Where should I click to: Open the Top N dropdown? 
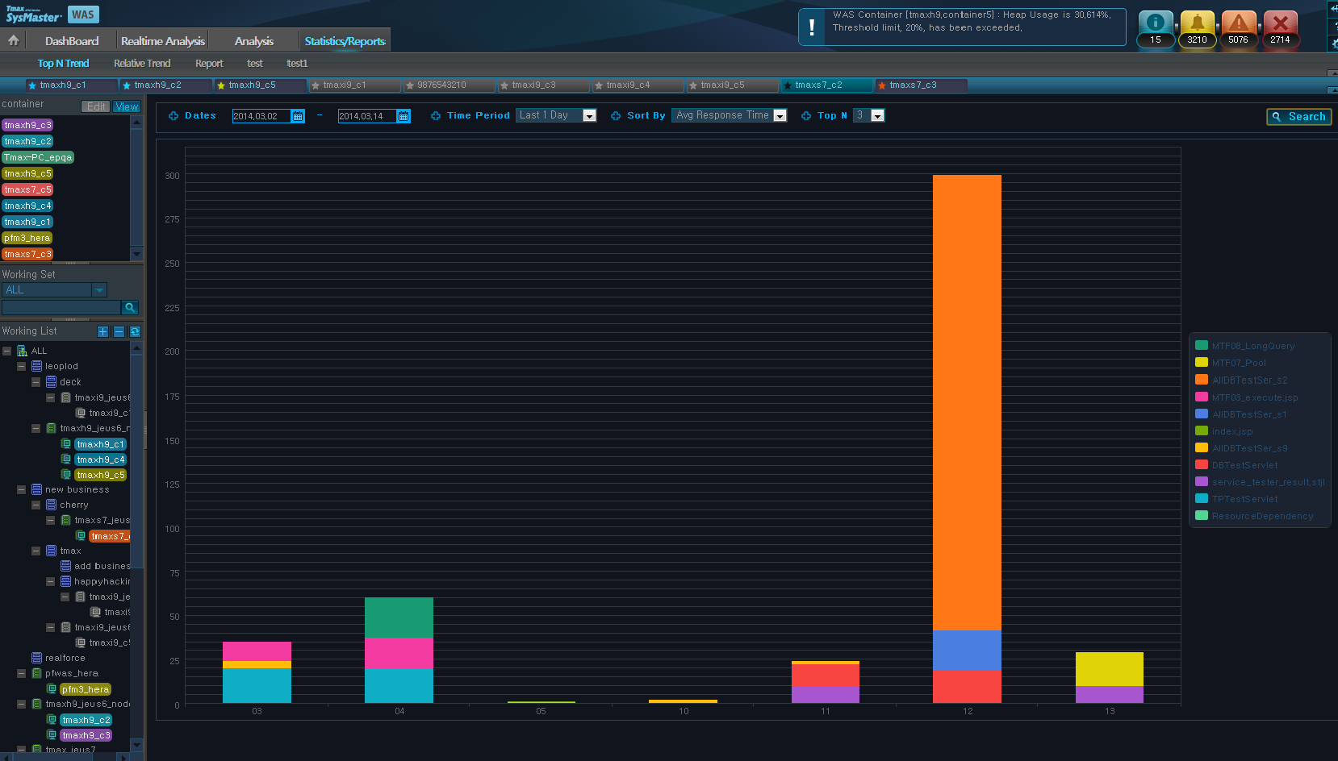868,115
